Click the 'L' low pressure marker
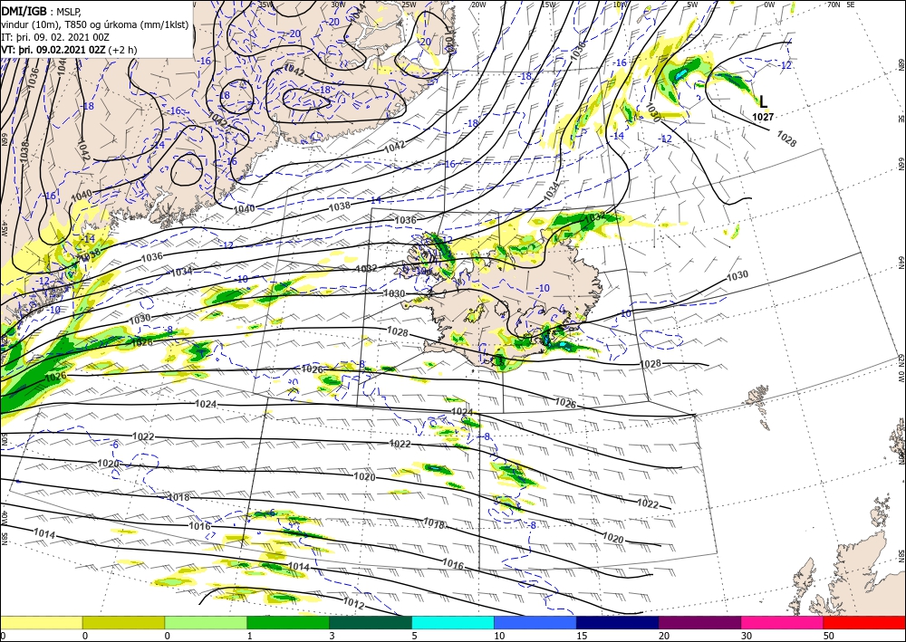This screenshot has width=906, height=642. point(763,102)
